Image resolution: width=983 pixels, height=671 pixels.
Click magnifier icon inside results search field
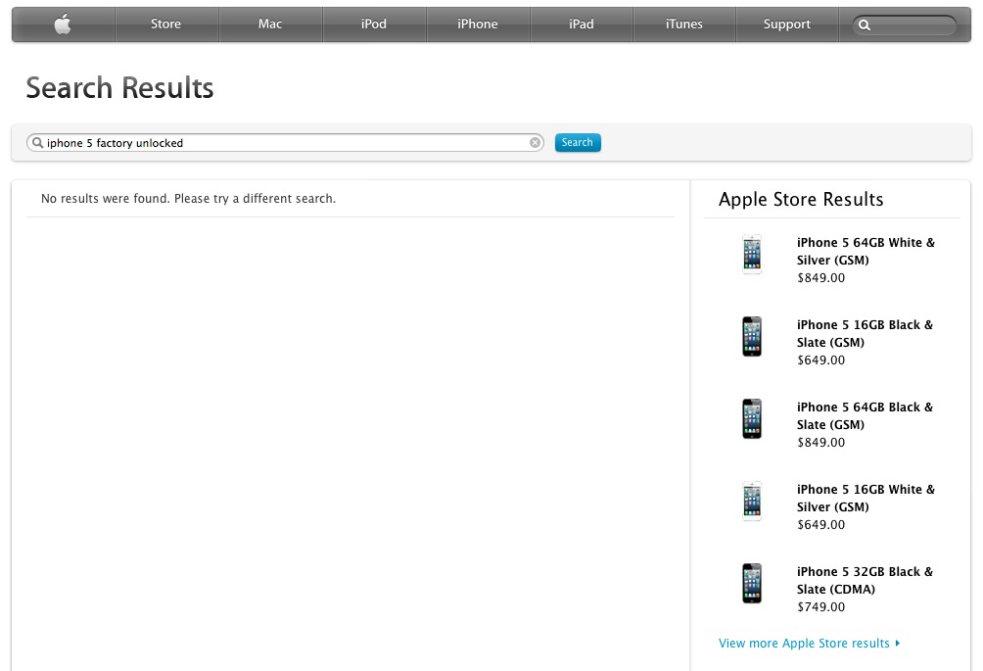37,143
